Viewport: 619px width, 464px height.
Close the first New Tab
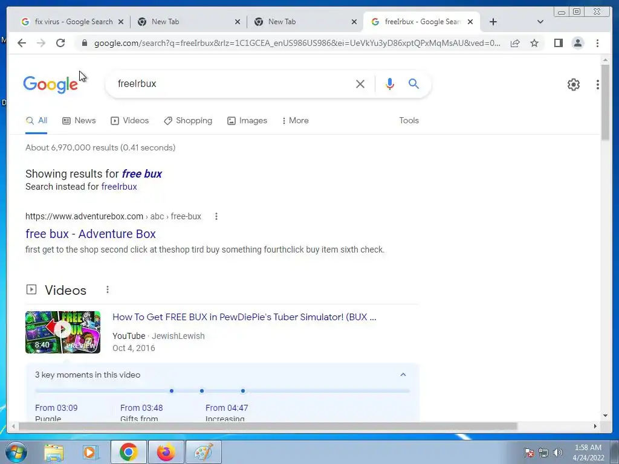[237, 22]
